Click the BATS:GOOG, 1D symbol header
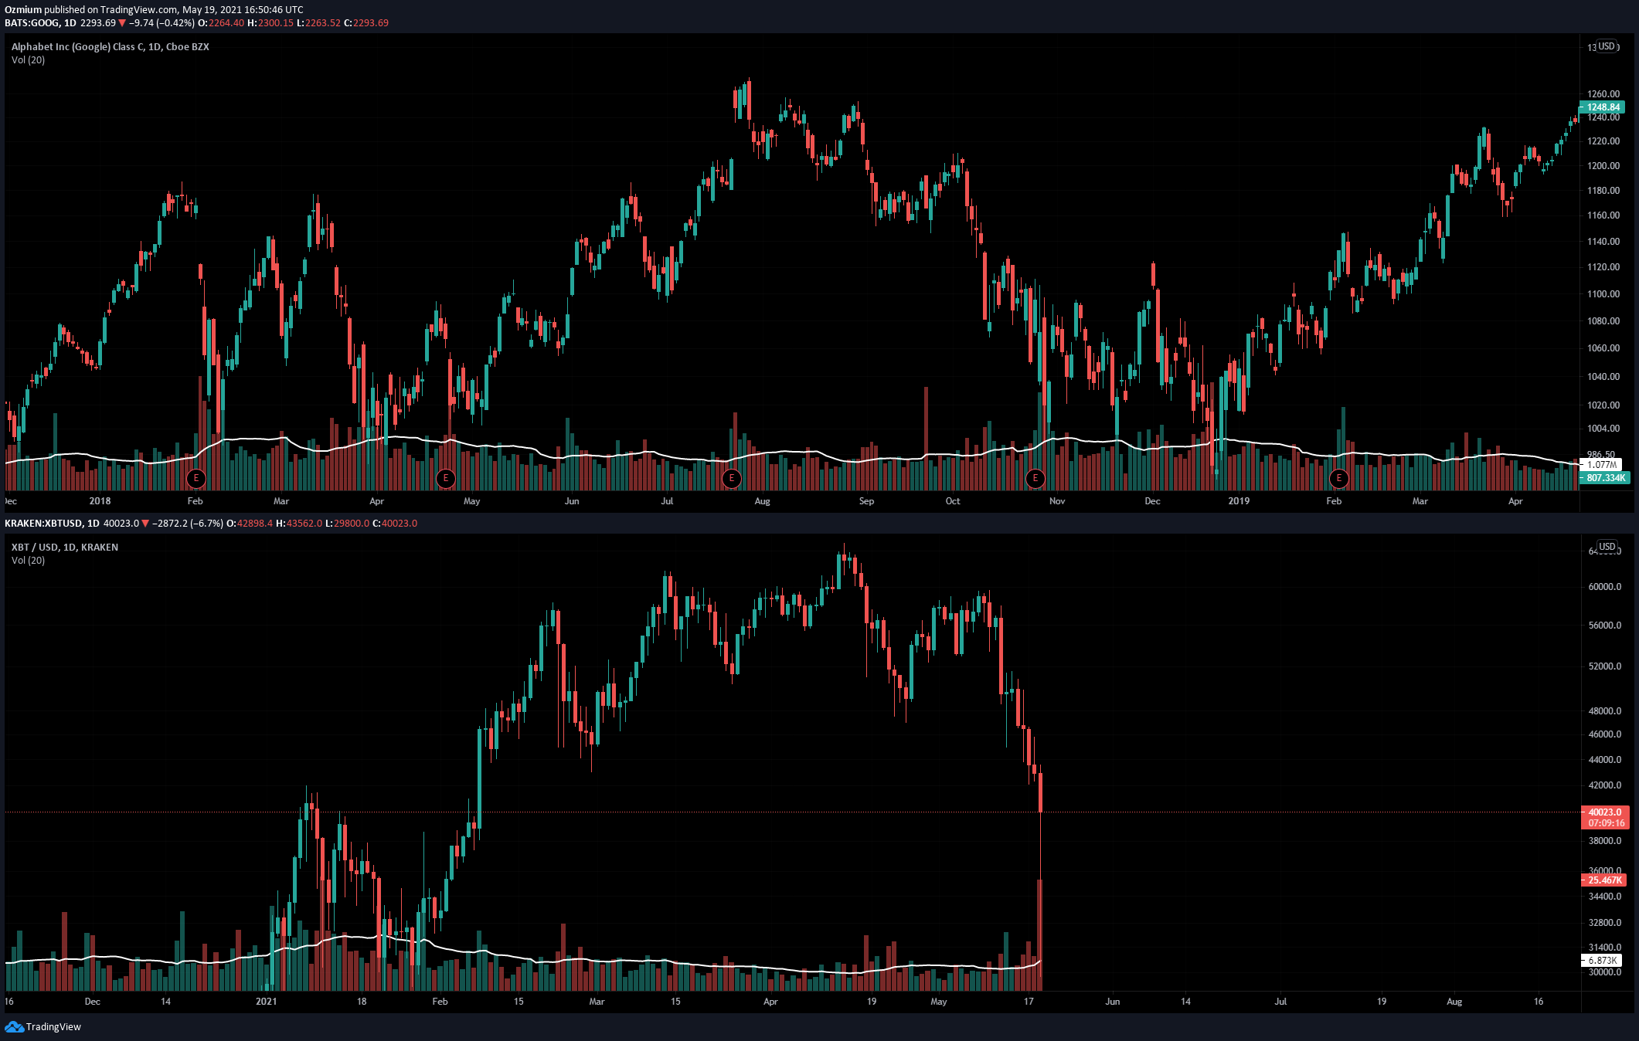The width and height of the screenshot is (1639, 1041). coord(40,23)
